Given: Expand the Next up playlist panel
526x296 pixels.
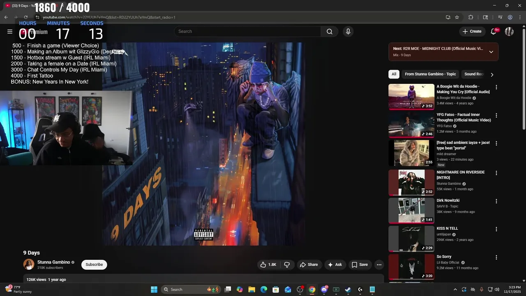Looking at the screenshot, I should point(491,52).
